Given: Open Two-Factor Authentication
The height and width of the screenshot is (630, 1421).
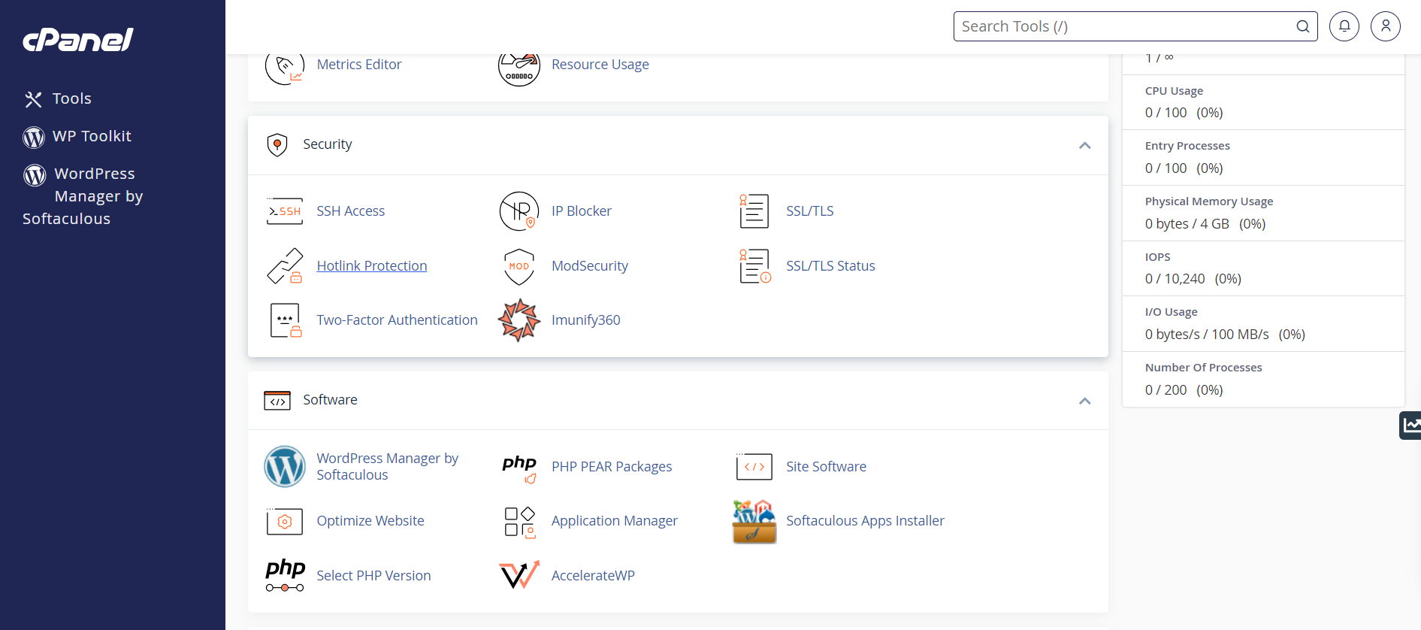Looking at the screenshot, I should [398, 320].
